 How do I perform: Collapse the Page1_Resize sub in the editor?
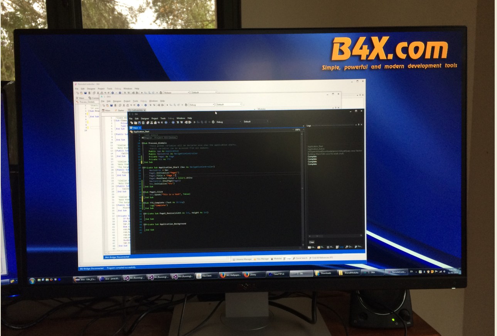point(143,213)
